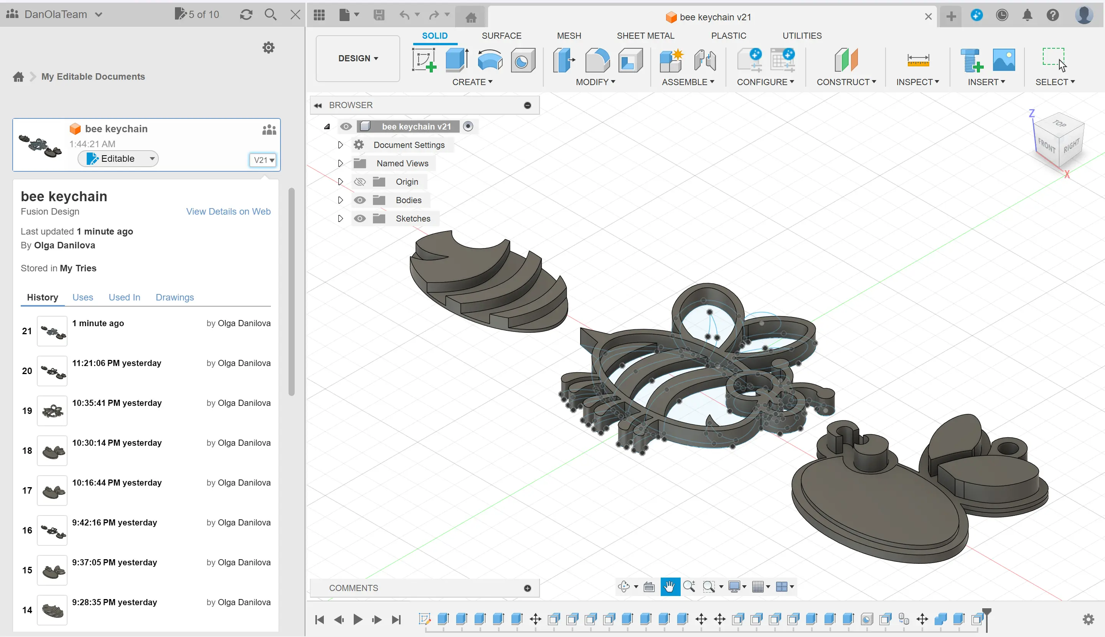
Task: Click the Insert Canvas image icon
Action: pyautogui.click(x=1004, y=60)
